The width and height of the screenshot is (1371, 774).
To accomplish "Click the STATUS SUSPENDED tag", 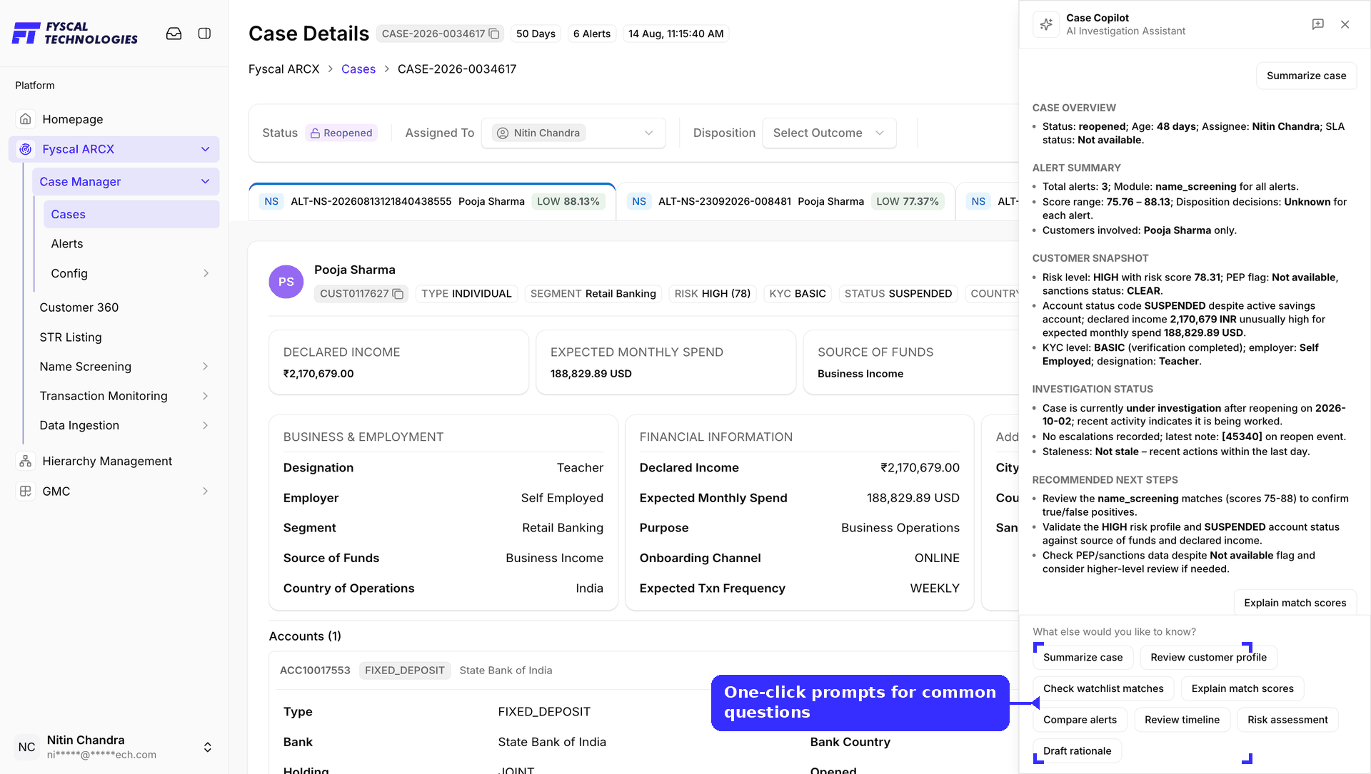I will tap(898, 294).
